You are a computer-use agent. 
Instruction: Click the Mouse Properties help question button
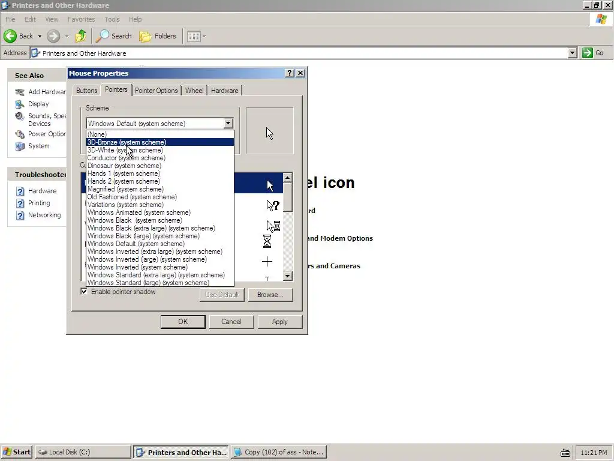(290, 73)
